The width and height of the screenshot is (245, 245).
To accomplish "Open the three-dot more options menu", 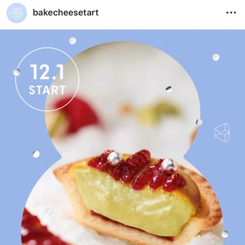I will point(231,13).
